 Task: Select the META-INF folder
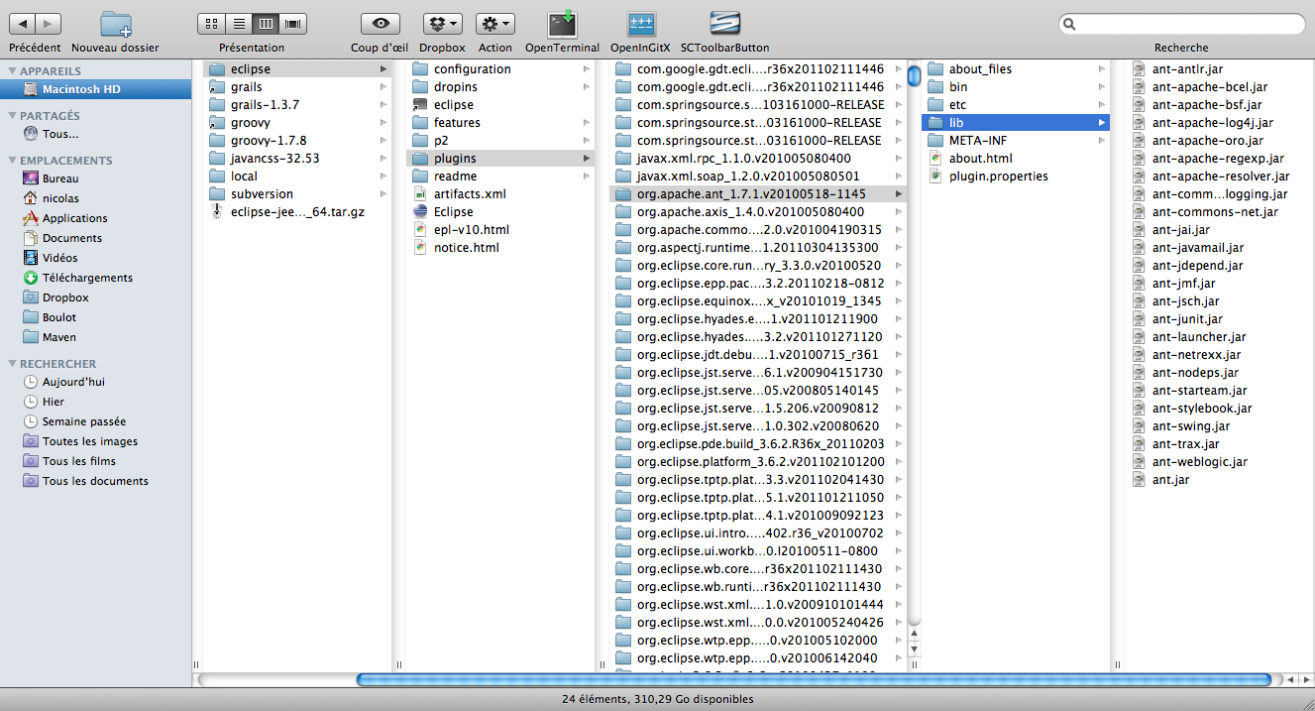click(x=979, y=141)
